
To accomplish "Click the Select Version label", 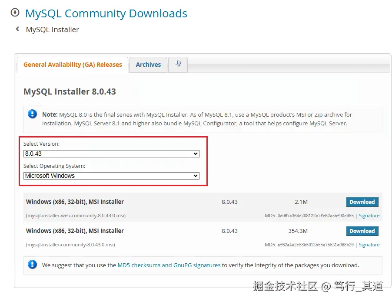I will click(x=41, y=144).
